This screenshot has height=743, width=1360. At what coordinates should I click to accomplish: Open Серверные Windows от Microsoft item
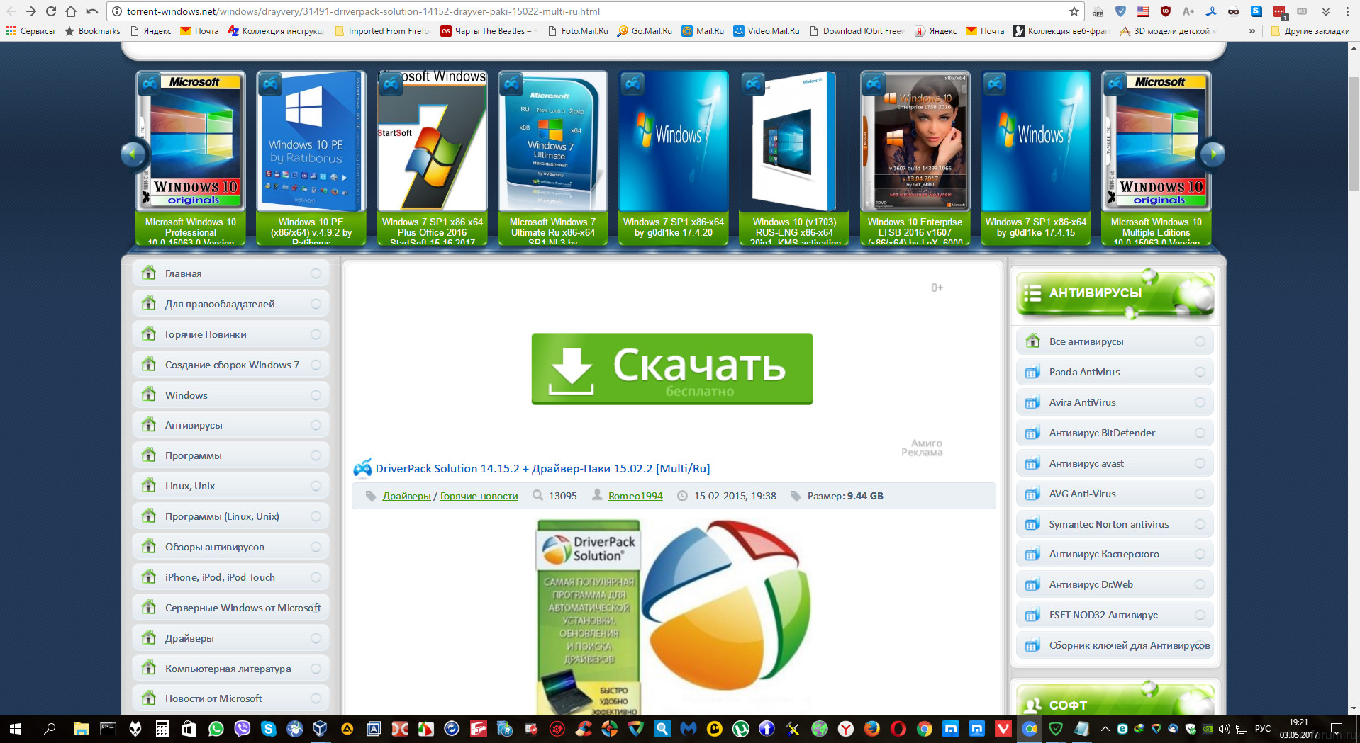(x=231, y=608)
